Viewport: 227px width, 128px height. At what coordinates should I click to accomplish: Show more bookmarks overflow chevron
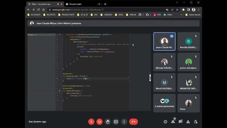(x=181, y=15)
